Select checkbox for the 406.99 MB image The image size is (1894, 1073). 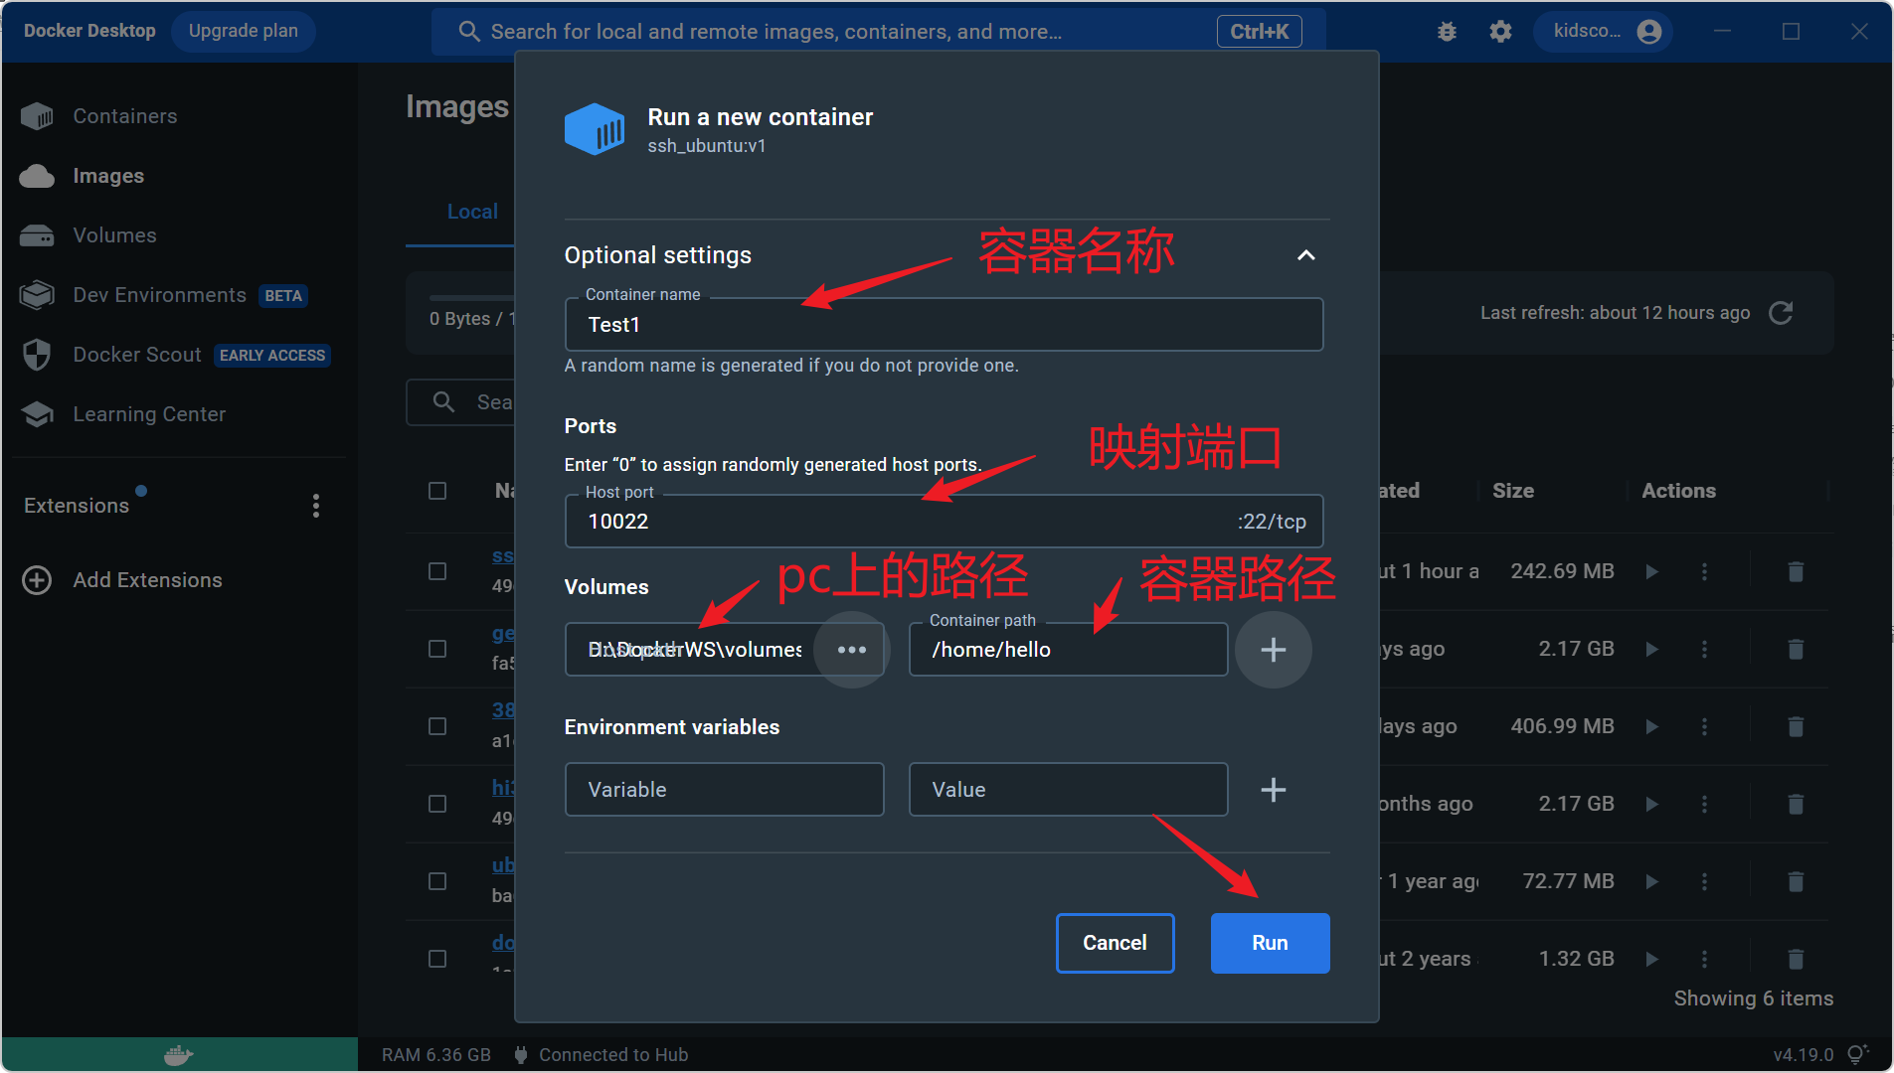pos(437,726)
